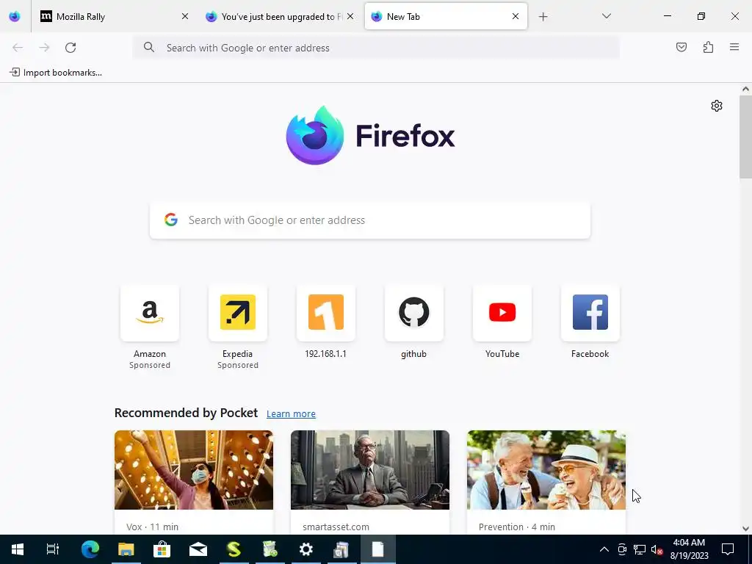752x564 pixels.
Task: Open the Mail app from taskbar
Action: (198, 549)
